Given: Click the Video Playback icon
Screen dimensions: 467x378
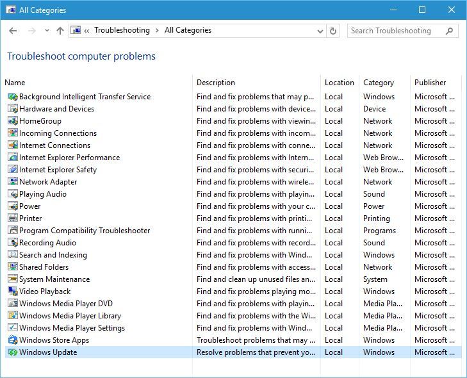Looking at the screenshot, I should (x=13, y=292).
